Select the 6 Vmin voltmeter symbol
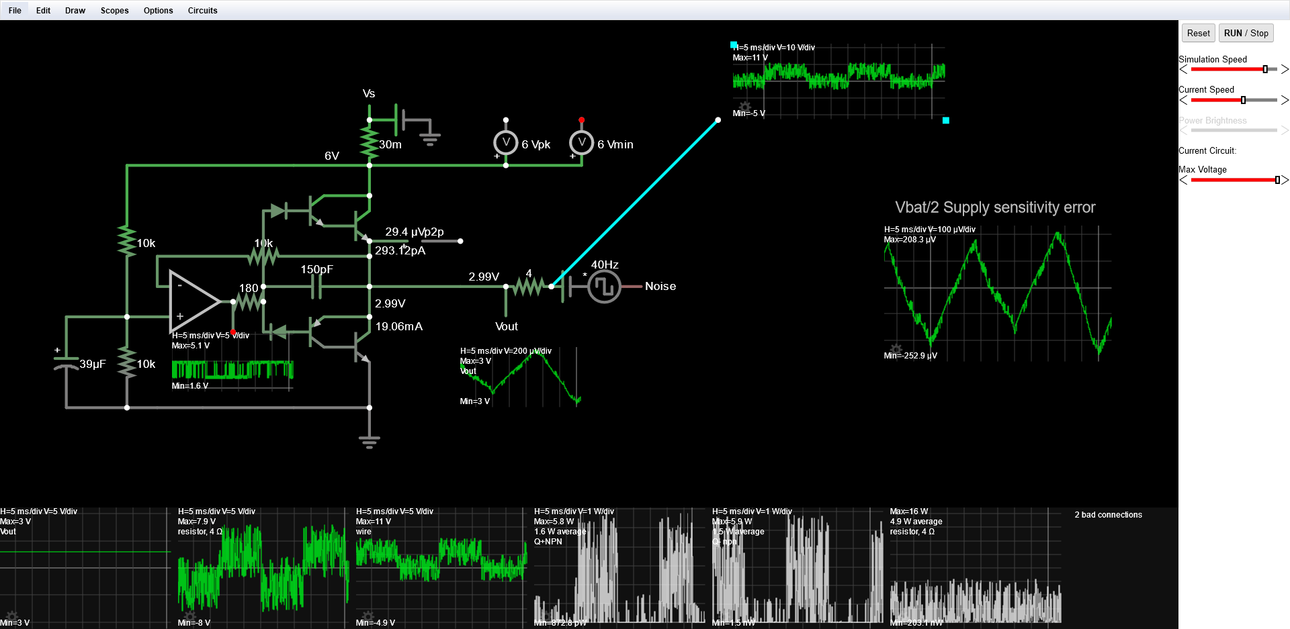This screenshot has height=629, width=1290. (582, 142)
